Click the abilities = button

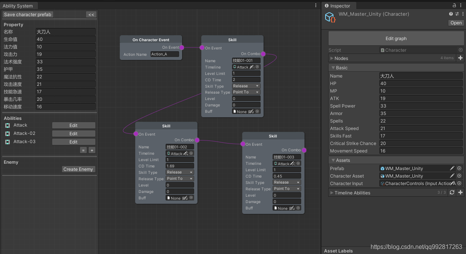83,150
